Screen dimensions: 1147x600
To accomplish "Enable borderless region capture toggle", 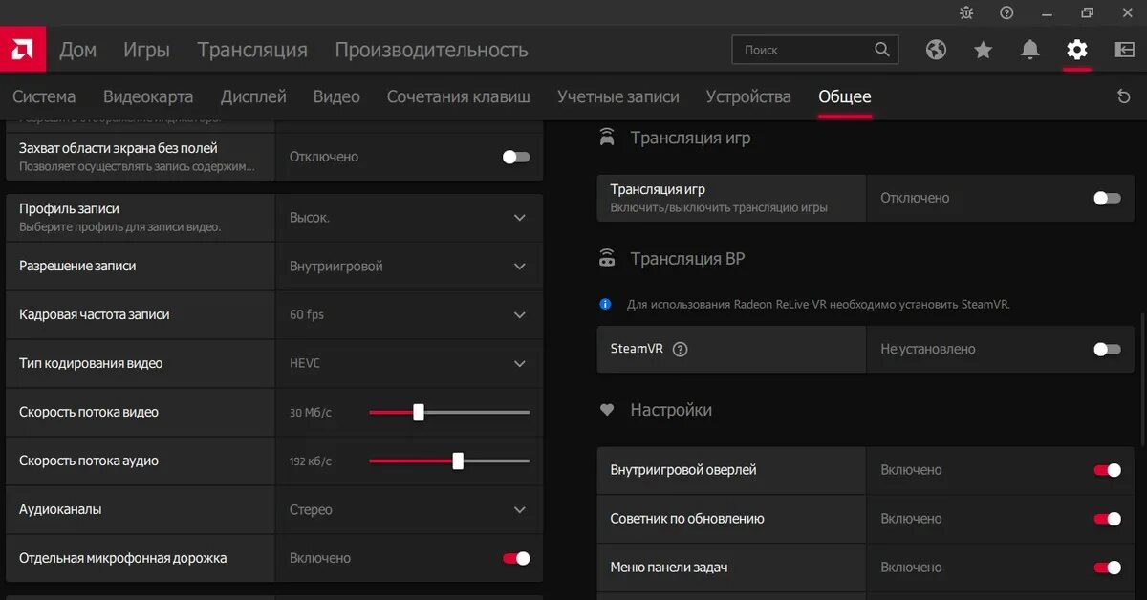I will [516, 157].
